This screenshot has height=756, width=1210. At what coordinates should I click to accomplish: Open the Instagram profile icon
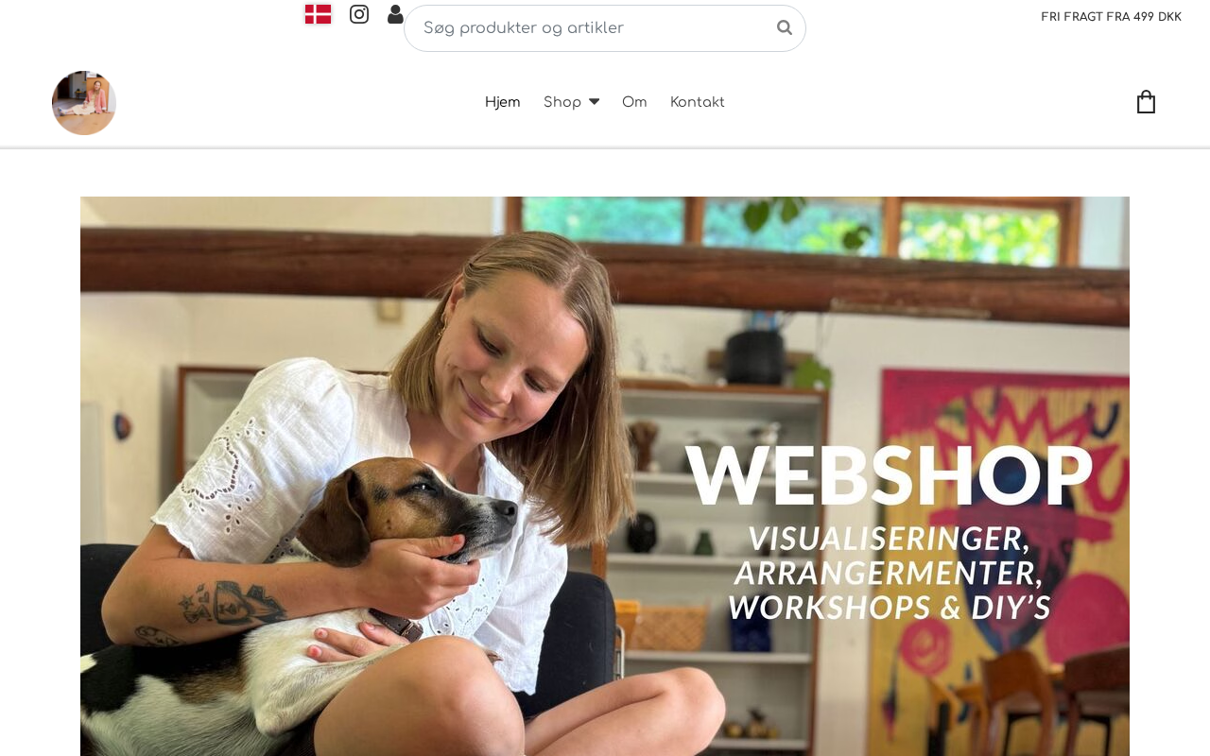[x=359, y=14]
